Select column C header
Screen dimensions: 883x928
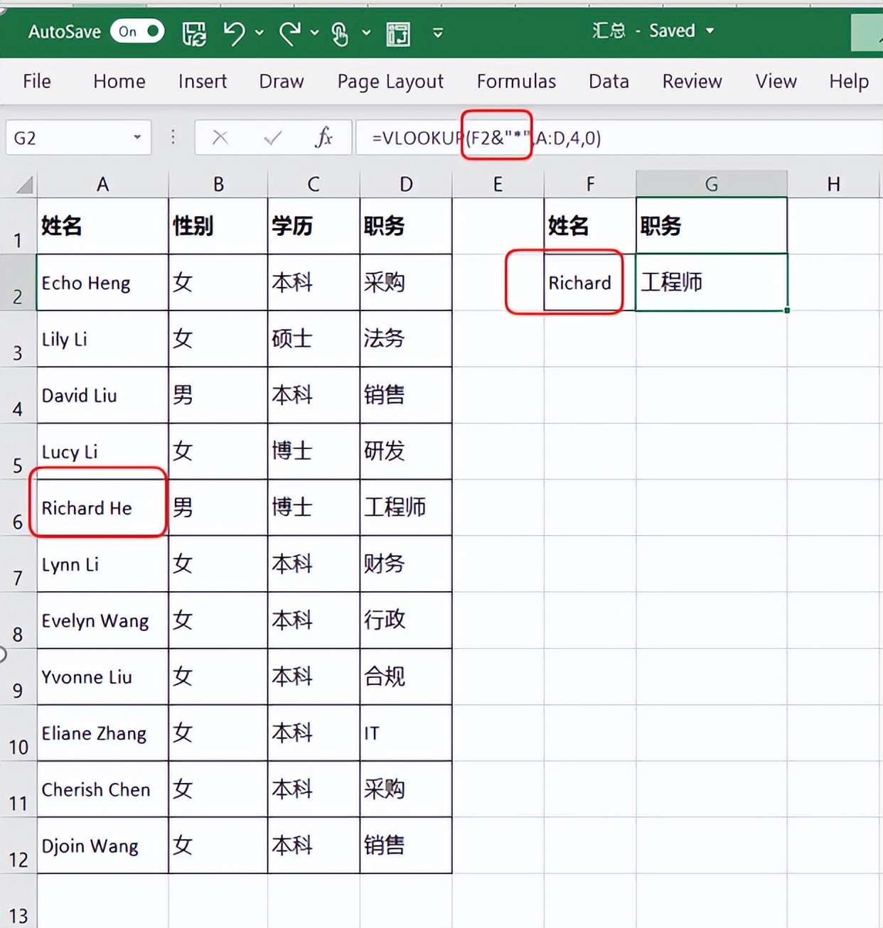coord(314,185)
